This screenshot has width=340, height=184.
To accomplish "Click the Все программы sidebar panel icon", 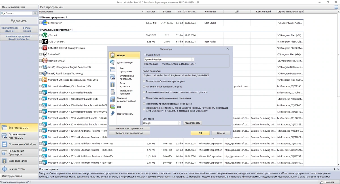I will point(5,128).
